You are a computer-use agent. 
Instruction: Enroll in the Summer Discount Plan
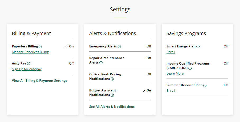[x=171, y=91]
